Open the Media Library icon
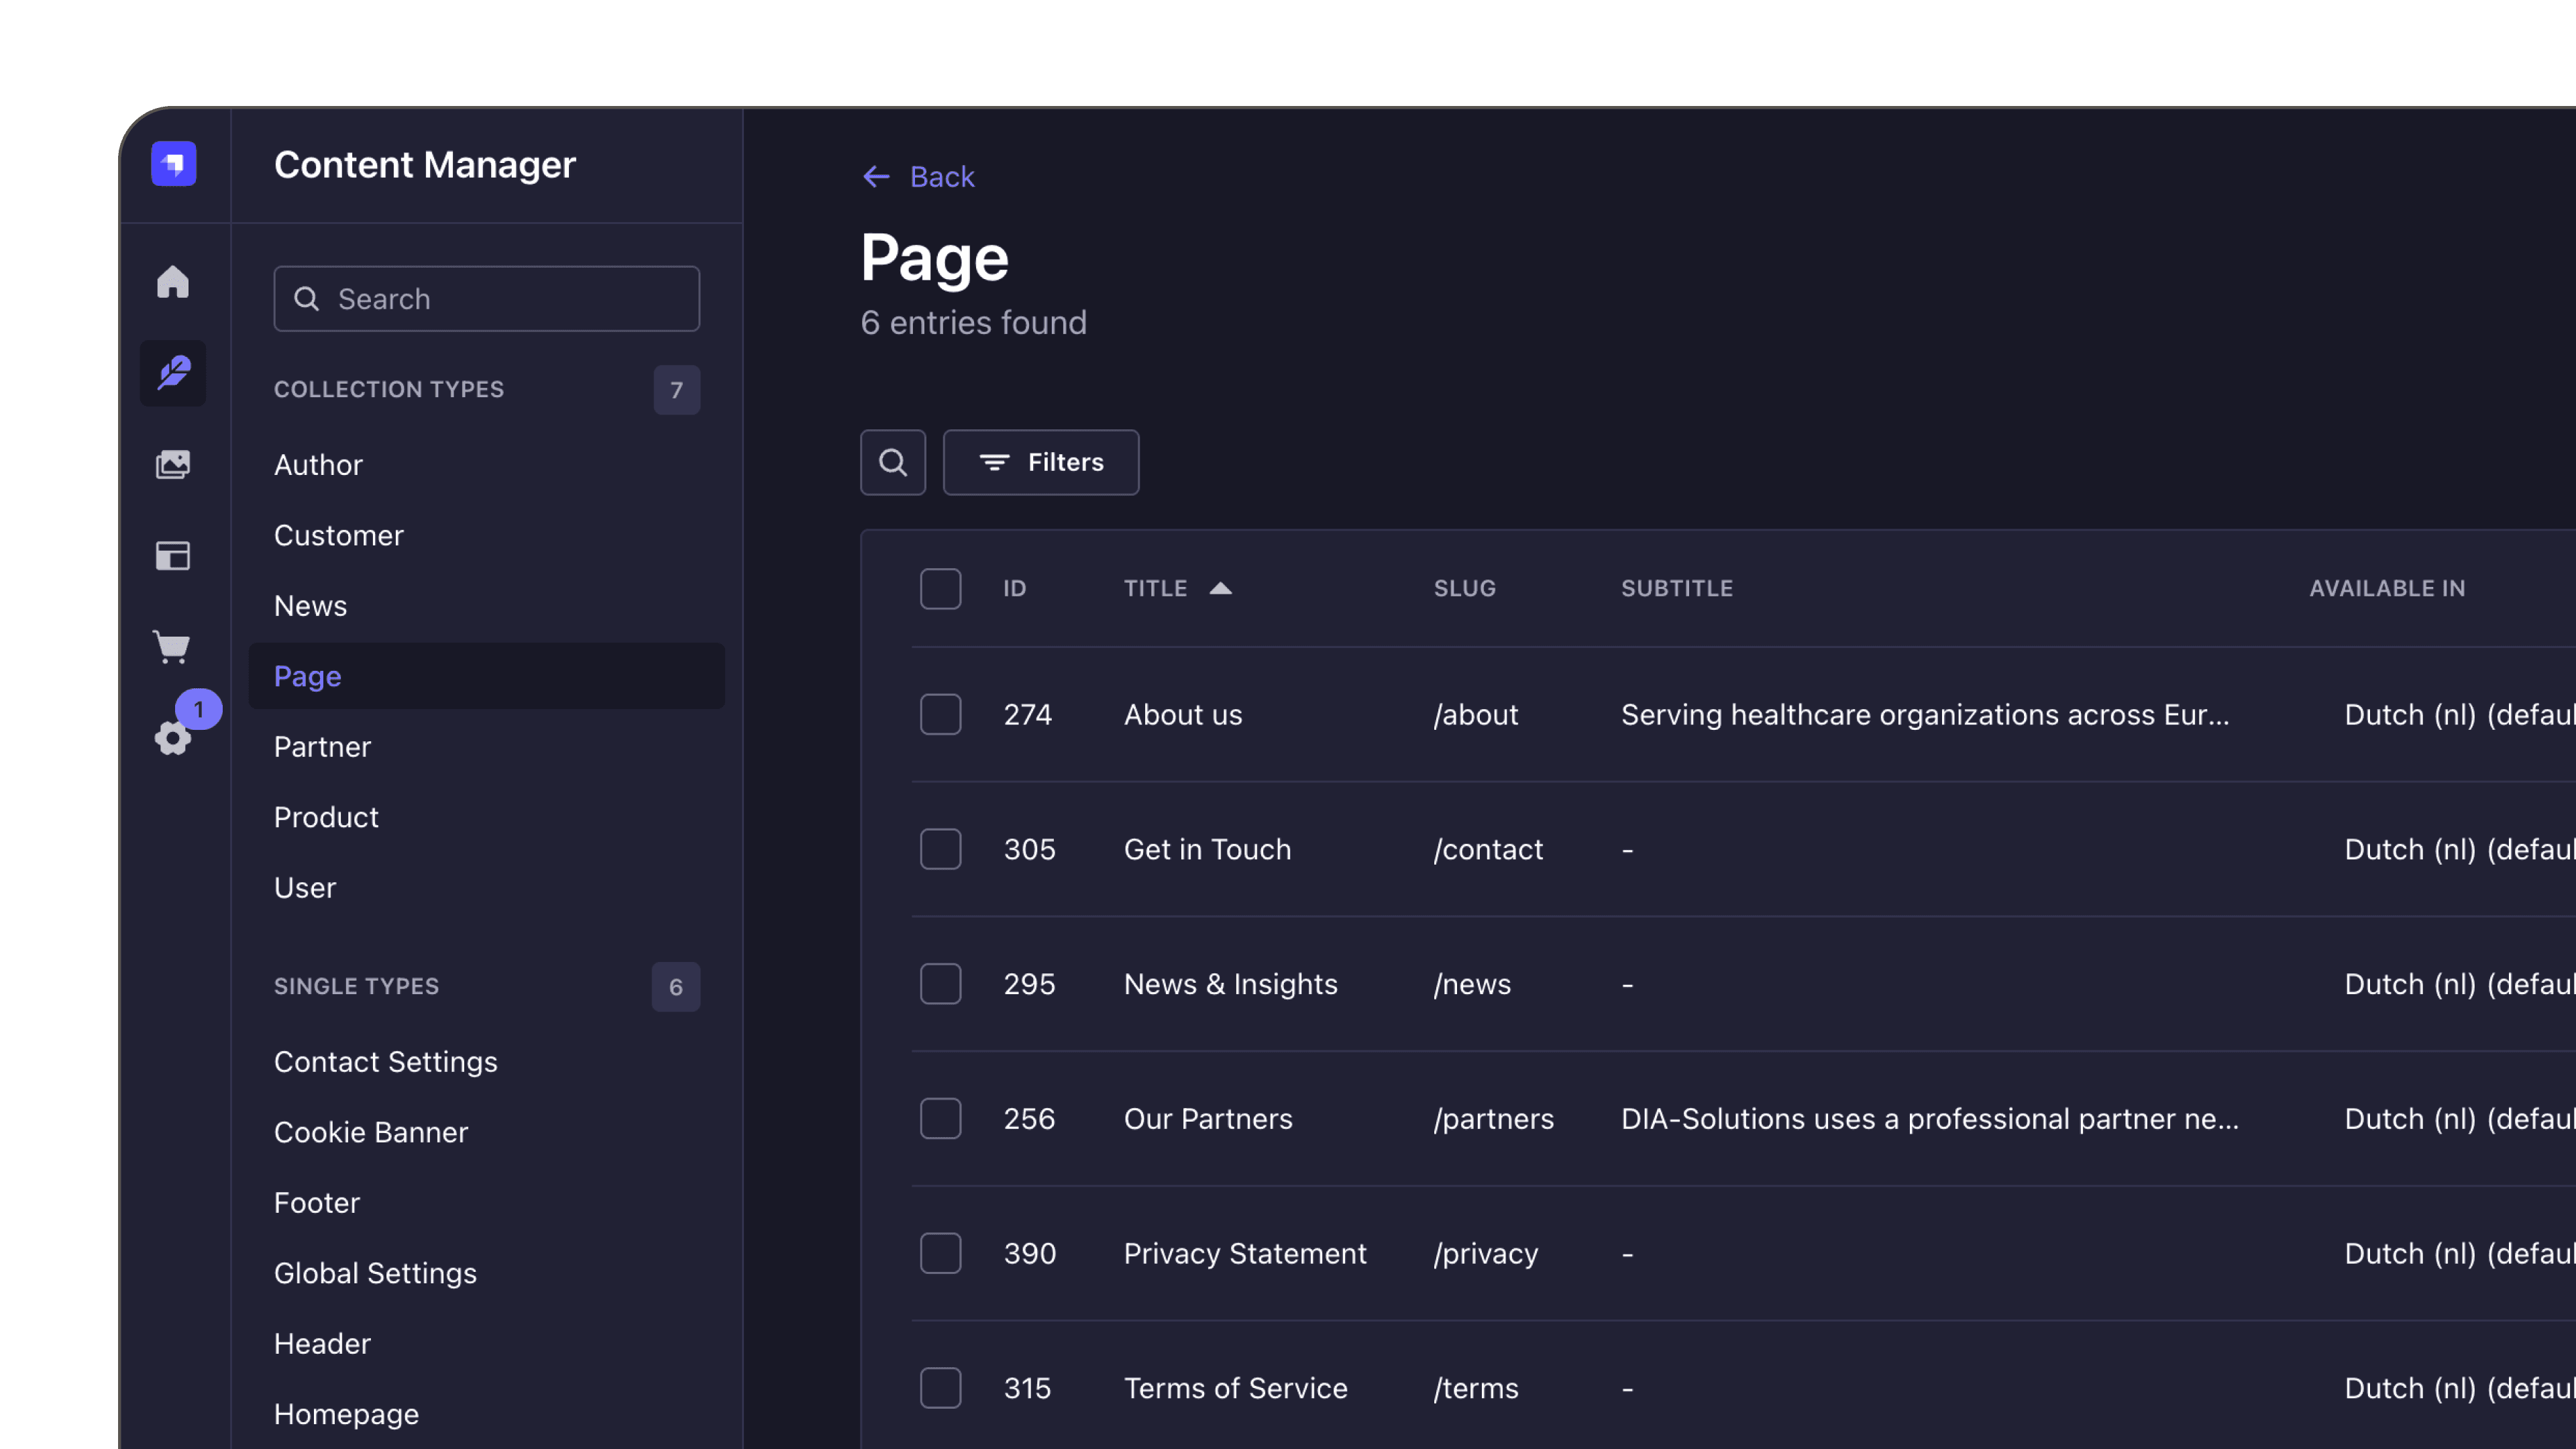Viewport: 2576px width, 1449px height. 172,464
